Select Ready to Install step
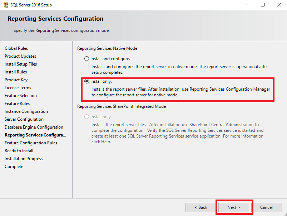The height and width of the screenshot is (216, 287). [19, 151]
